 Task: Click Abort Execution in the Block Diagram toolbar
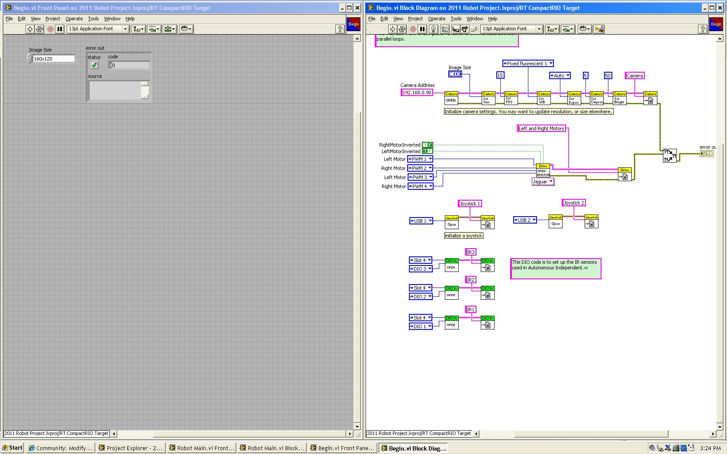point(413,29)
